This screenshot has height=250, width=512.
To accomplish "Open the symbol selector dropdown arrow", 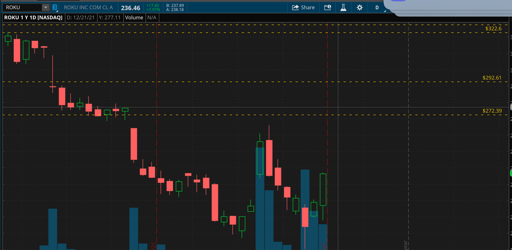I will click(x=46, y=8).
